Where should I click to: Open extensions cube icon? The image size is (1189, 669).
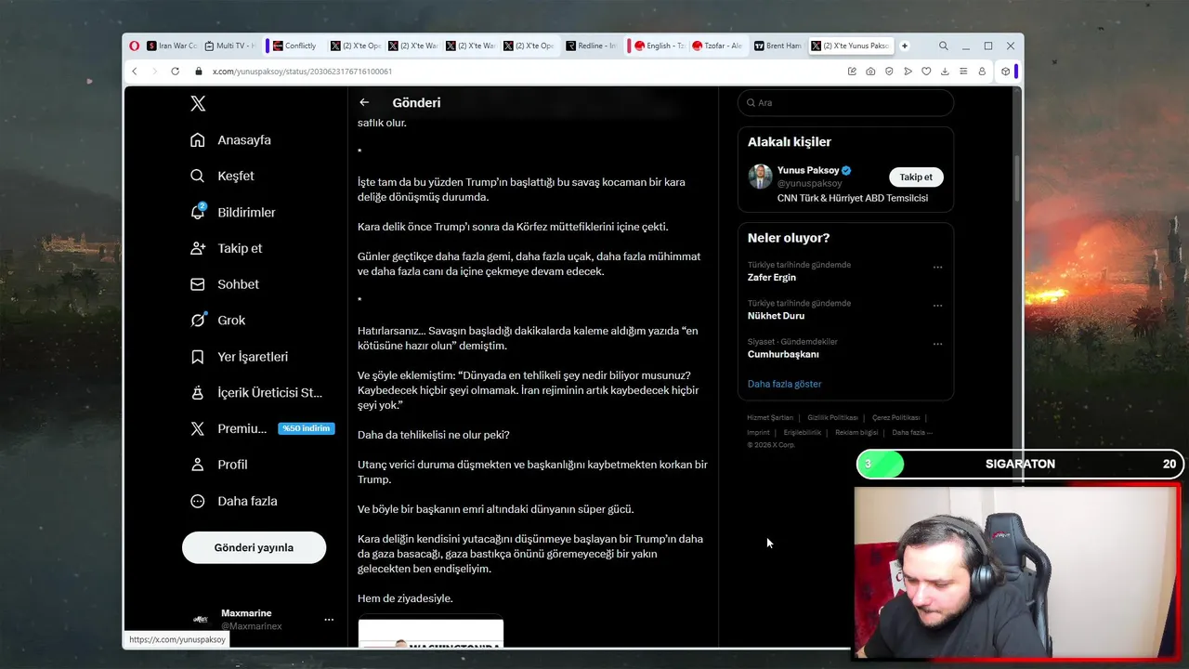(1005, 72)
